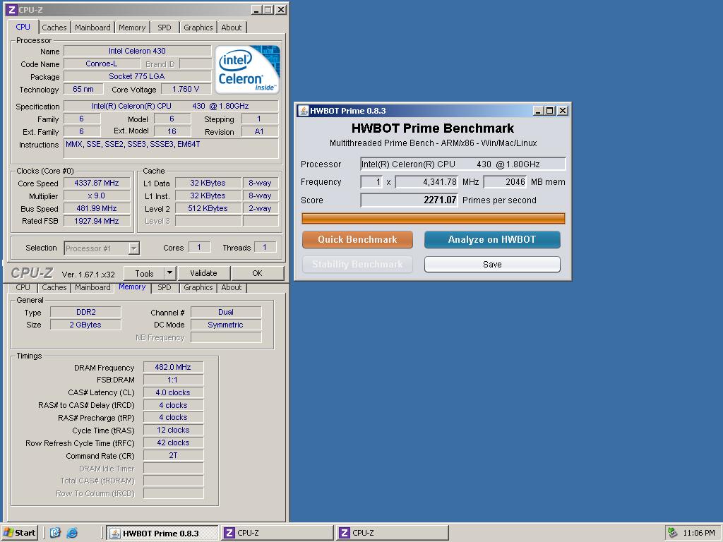This screenshot has height=542, width=723.
Task: Click the FSB:DRAM ratio value 1:1
Action: 173,380
